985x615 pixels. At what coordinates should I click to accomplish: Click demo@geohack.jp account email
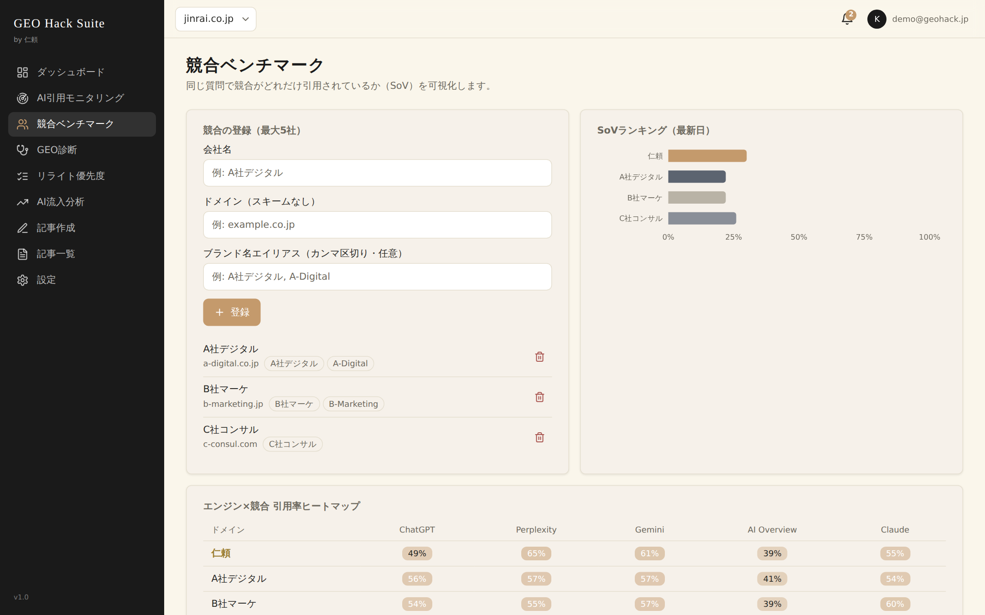tap(930, 19)
